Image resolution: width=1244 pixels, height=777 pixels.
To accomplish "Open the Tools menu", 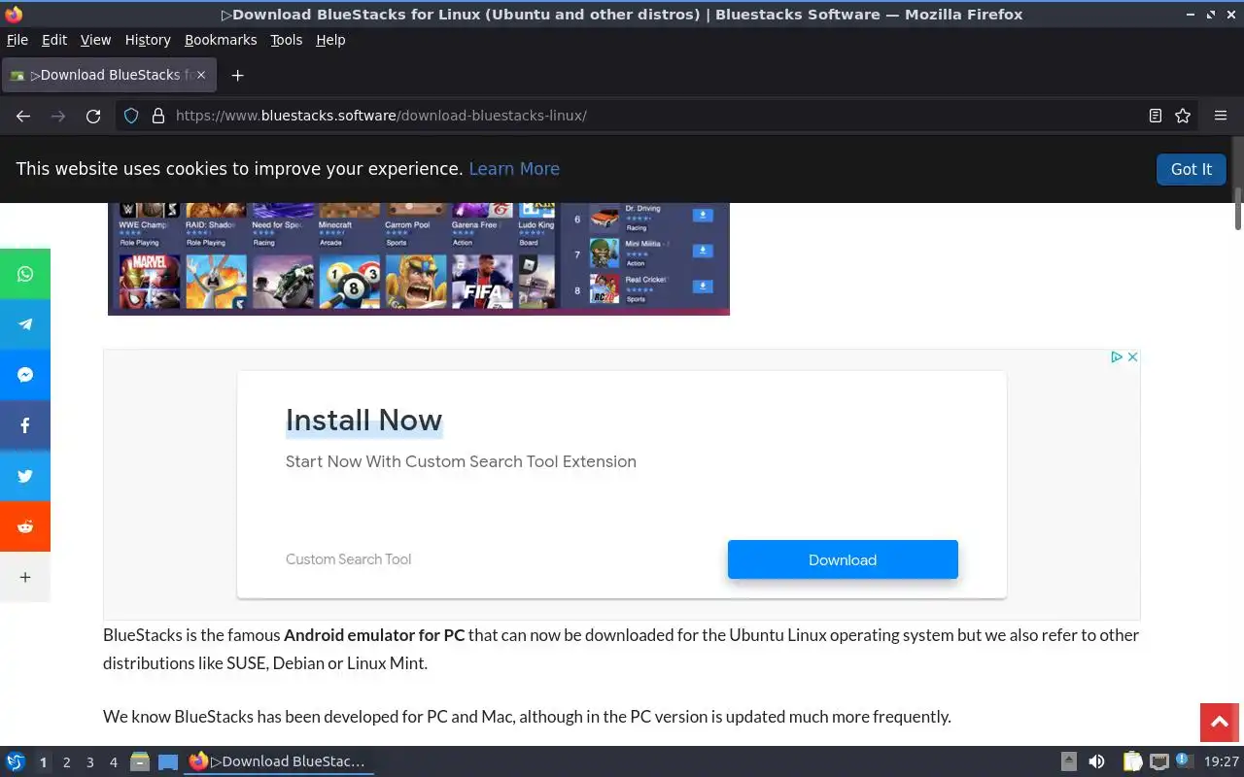I will (x=287, y=40).
